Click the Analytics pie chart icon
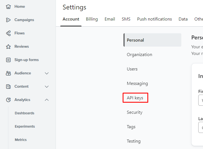This screenshot has height=149, width=203. click(x=8, y=100)
